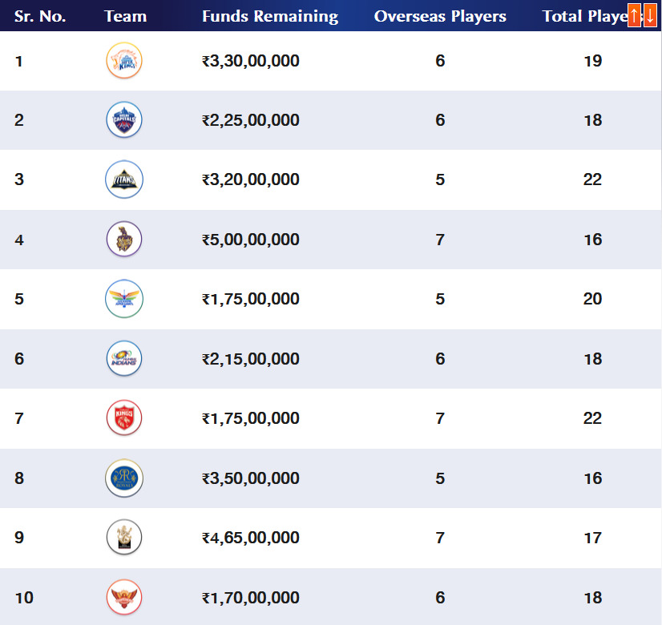Click the Lucknow Super Giants logo
Screen dimensions: 662x625
click(x=124, y=299)
